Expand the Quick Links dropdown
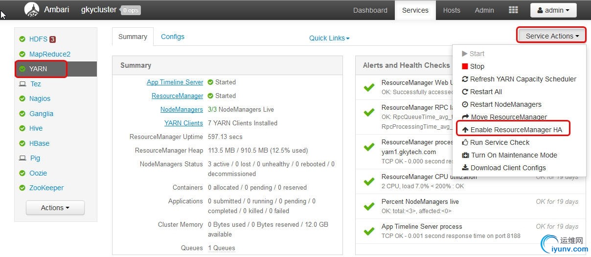Viewport: 591px width, 257px height. [329, 38]
